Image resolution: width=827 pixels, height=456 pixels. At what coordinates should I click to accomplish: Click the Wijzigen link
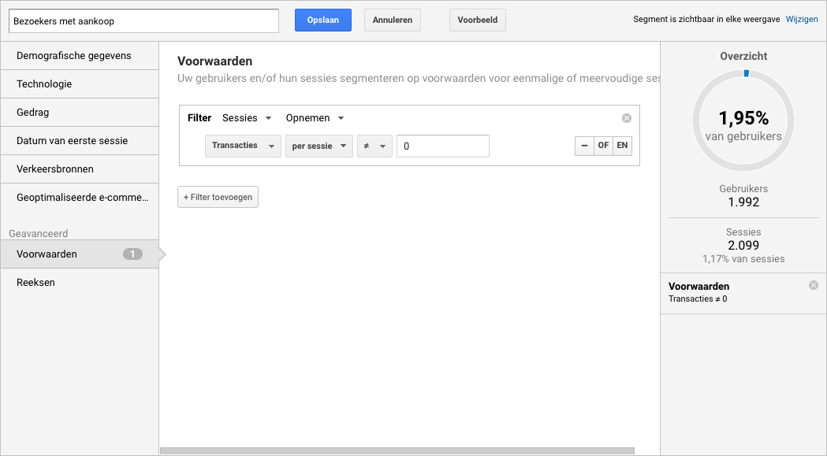(x=802, y=20)
